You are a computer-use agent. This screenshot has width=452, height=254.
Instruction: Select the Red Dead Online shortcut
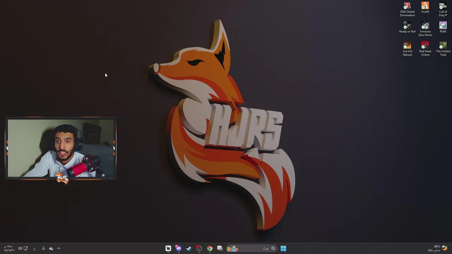pos(425,49)
